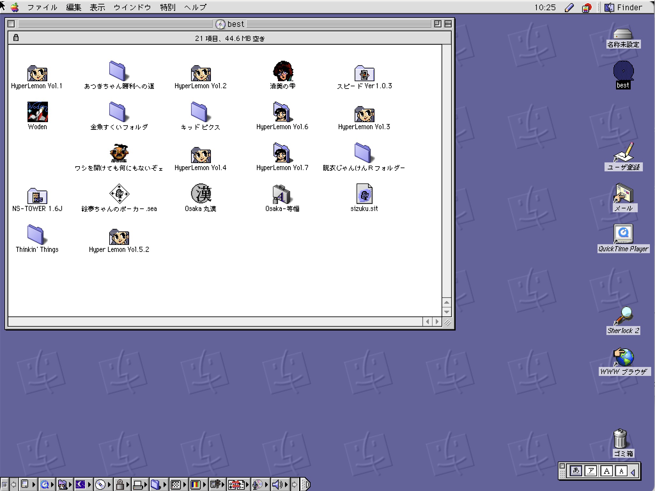Launch the Woden application icon
Image resolution: width=655 pixels, height=491 pixels.
(x=37, y=112)
